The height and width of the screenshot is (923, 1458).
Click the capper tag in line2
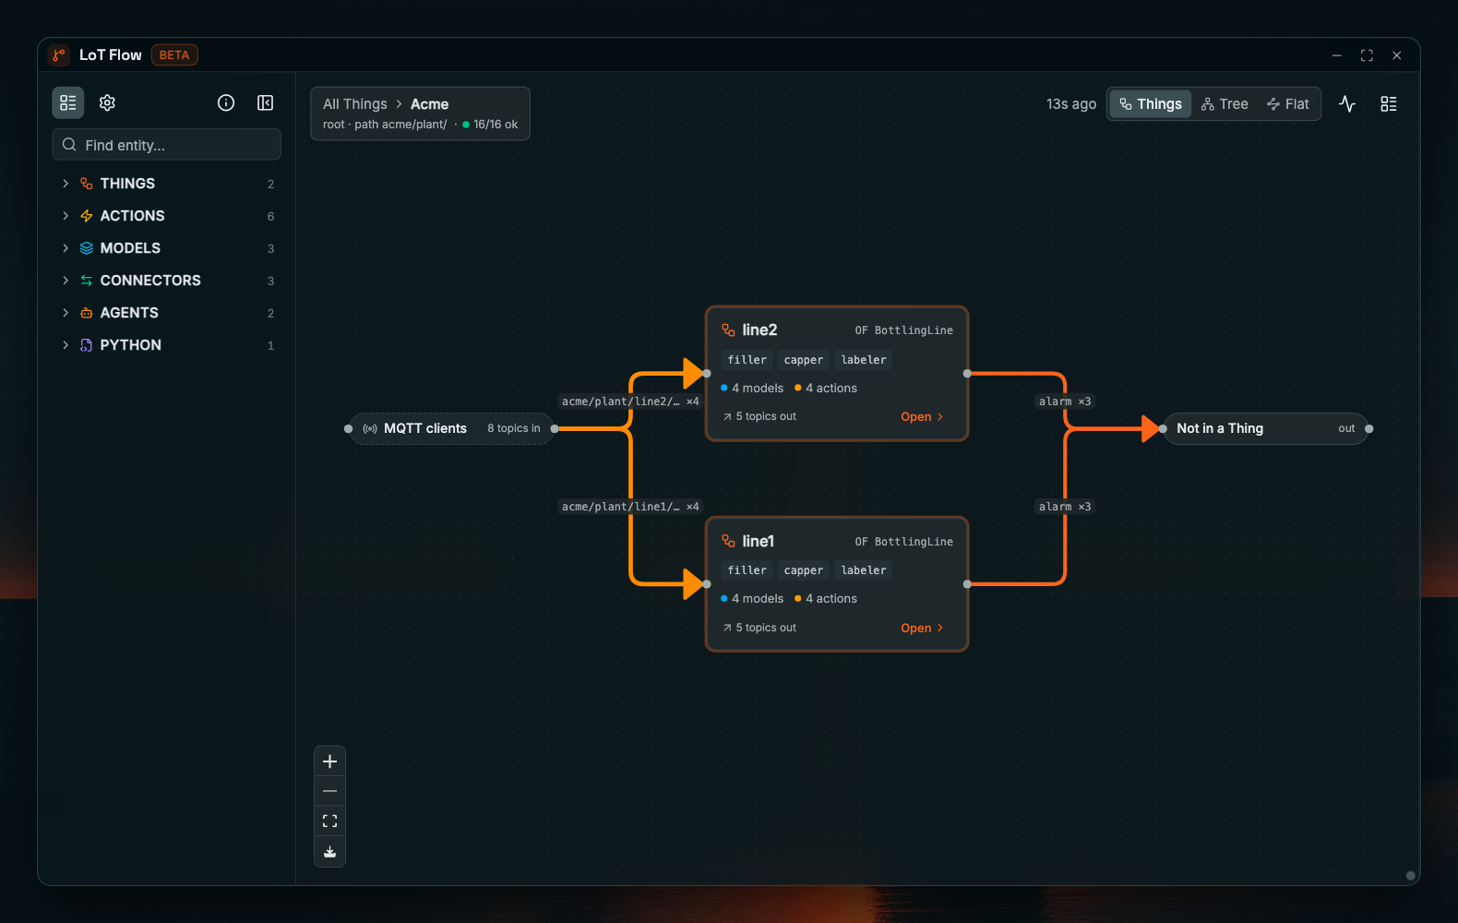click(804, 360)
